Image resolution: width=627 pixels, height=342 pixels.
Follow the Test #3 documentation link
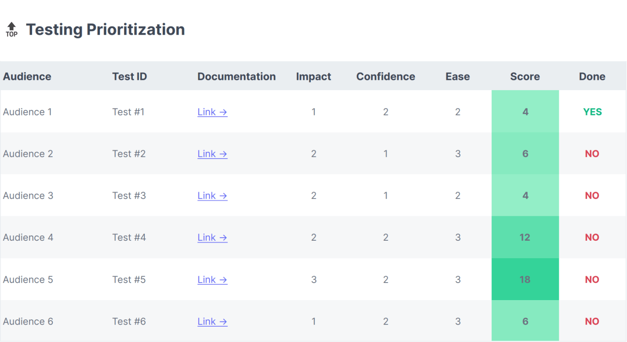point(212,196)
